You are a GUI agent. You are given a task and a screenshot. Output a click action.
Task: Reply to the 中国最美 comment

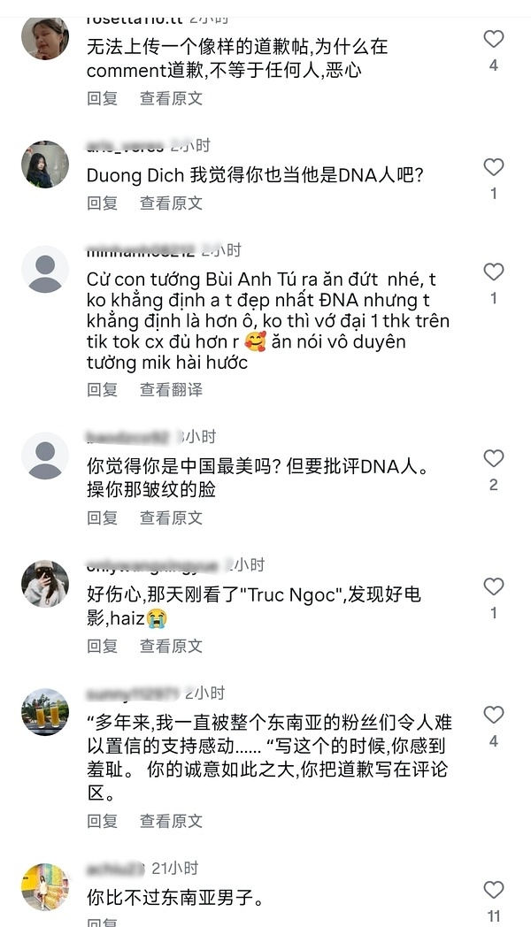click(103, 517)
